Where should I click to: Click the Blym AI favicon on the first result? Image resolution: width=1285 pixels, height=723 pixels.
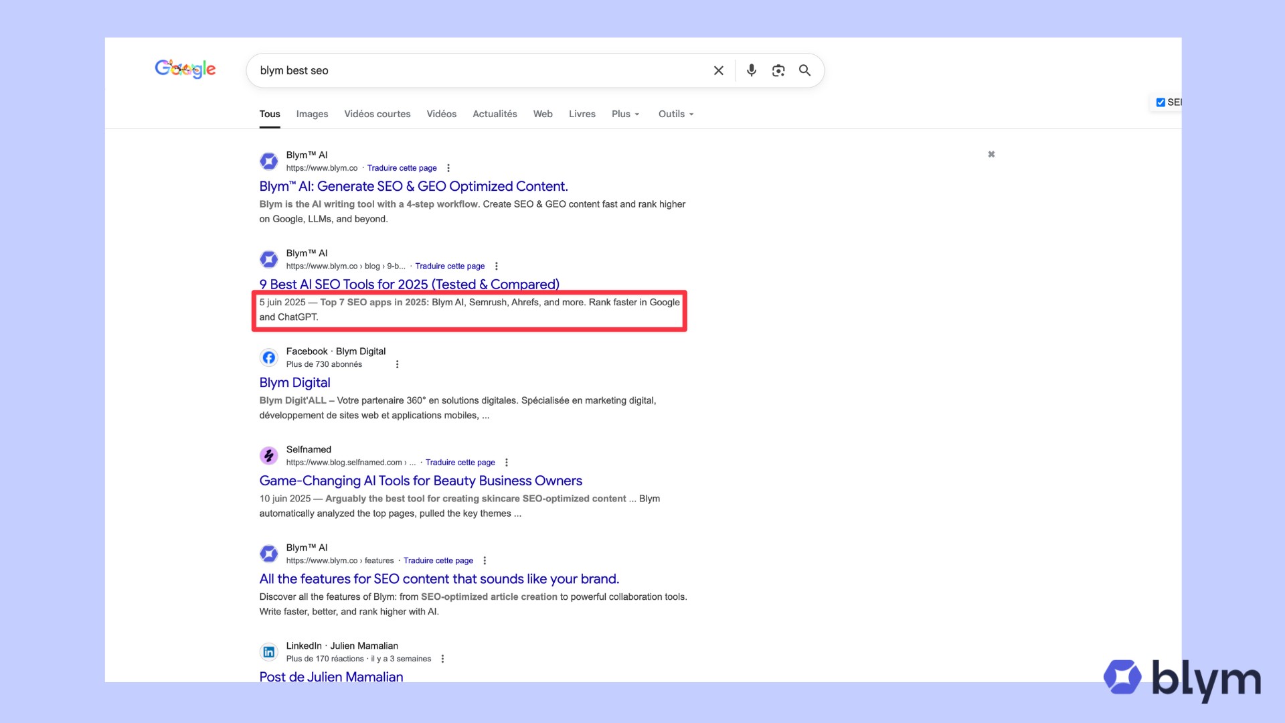(x=269, y=161)
